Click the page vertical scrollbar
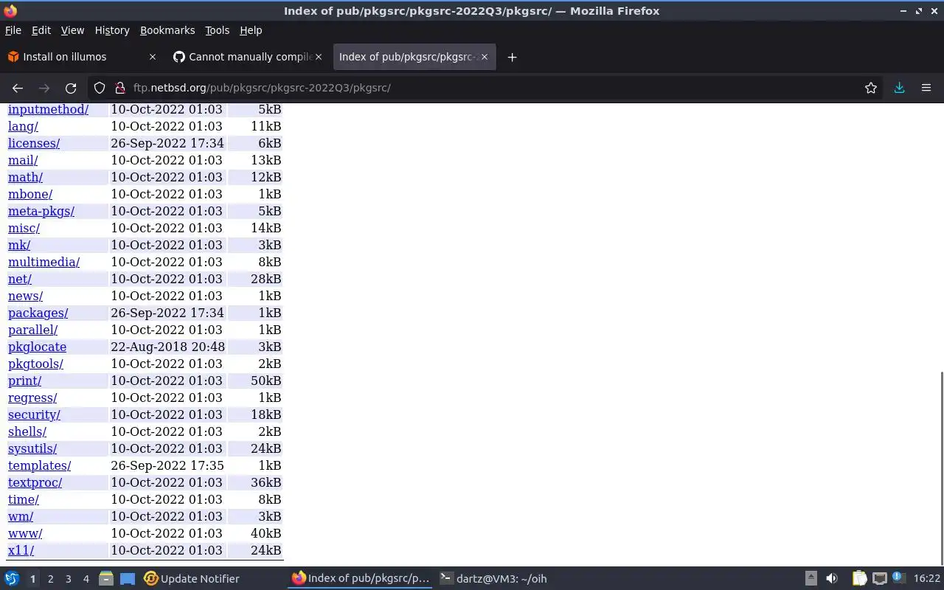944x590 pixels. coord(941,468)
